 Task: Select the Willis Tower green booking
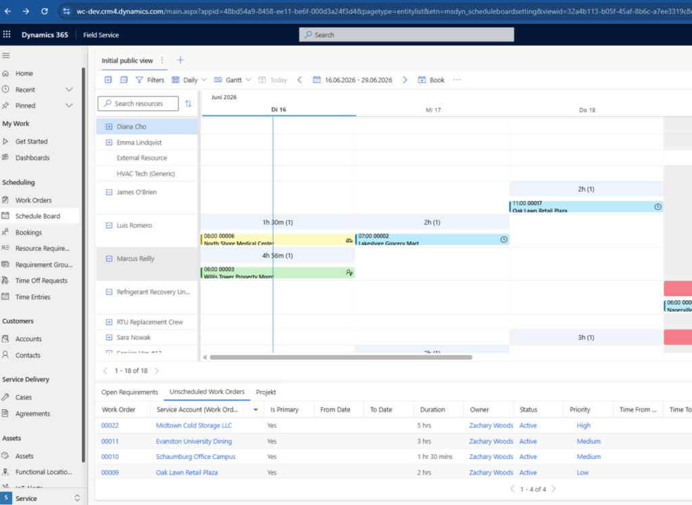coord(278,273)
